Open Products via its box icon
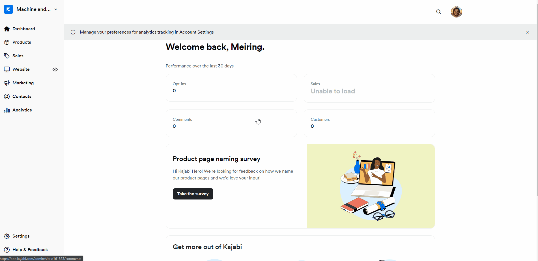The image size is (538, 261). 7,42
